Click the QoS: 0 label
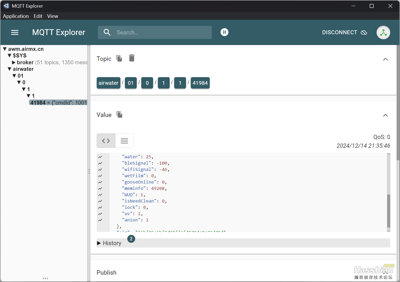 [x=382, y=137]
